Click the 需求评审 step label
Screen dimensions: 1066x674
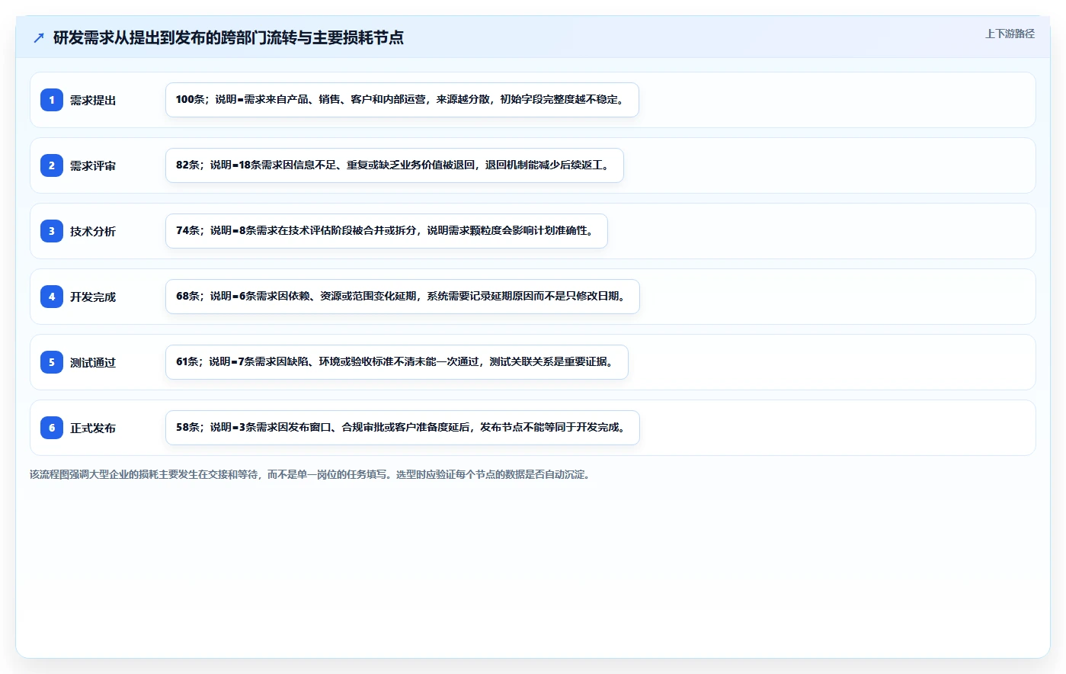pyautogui.click(x=93, y=165)
